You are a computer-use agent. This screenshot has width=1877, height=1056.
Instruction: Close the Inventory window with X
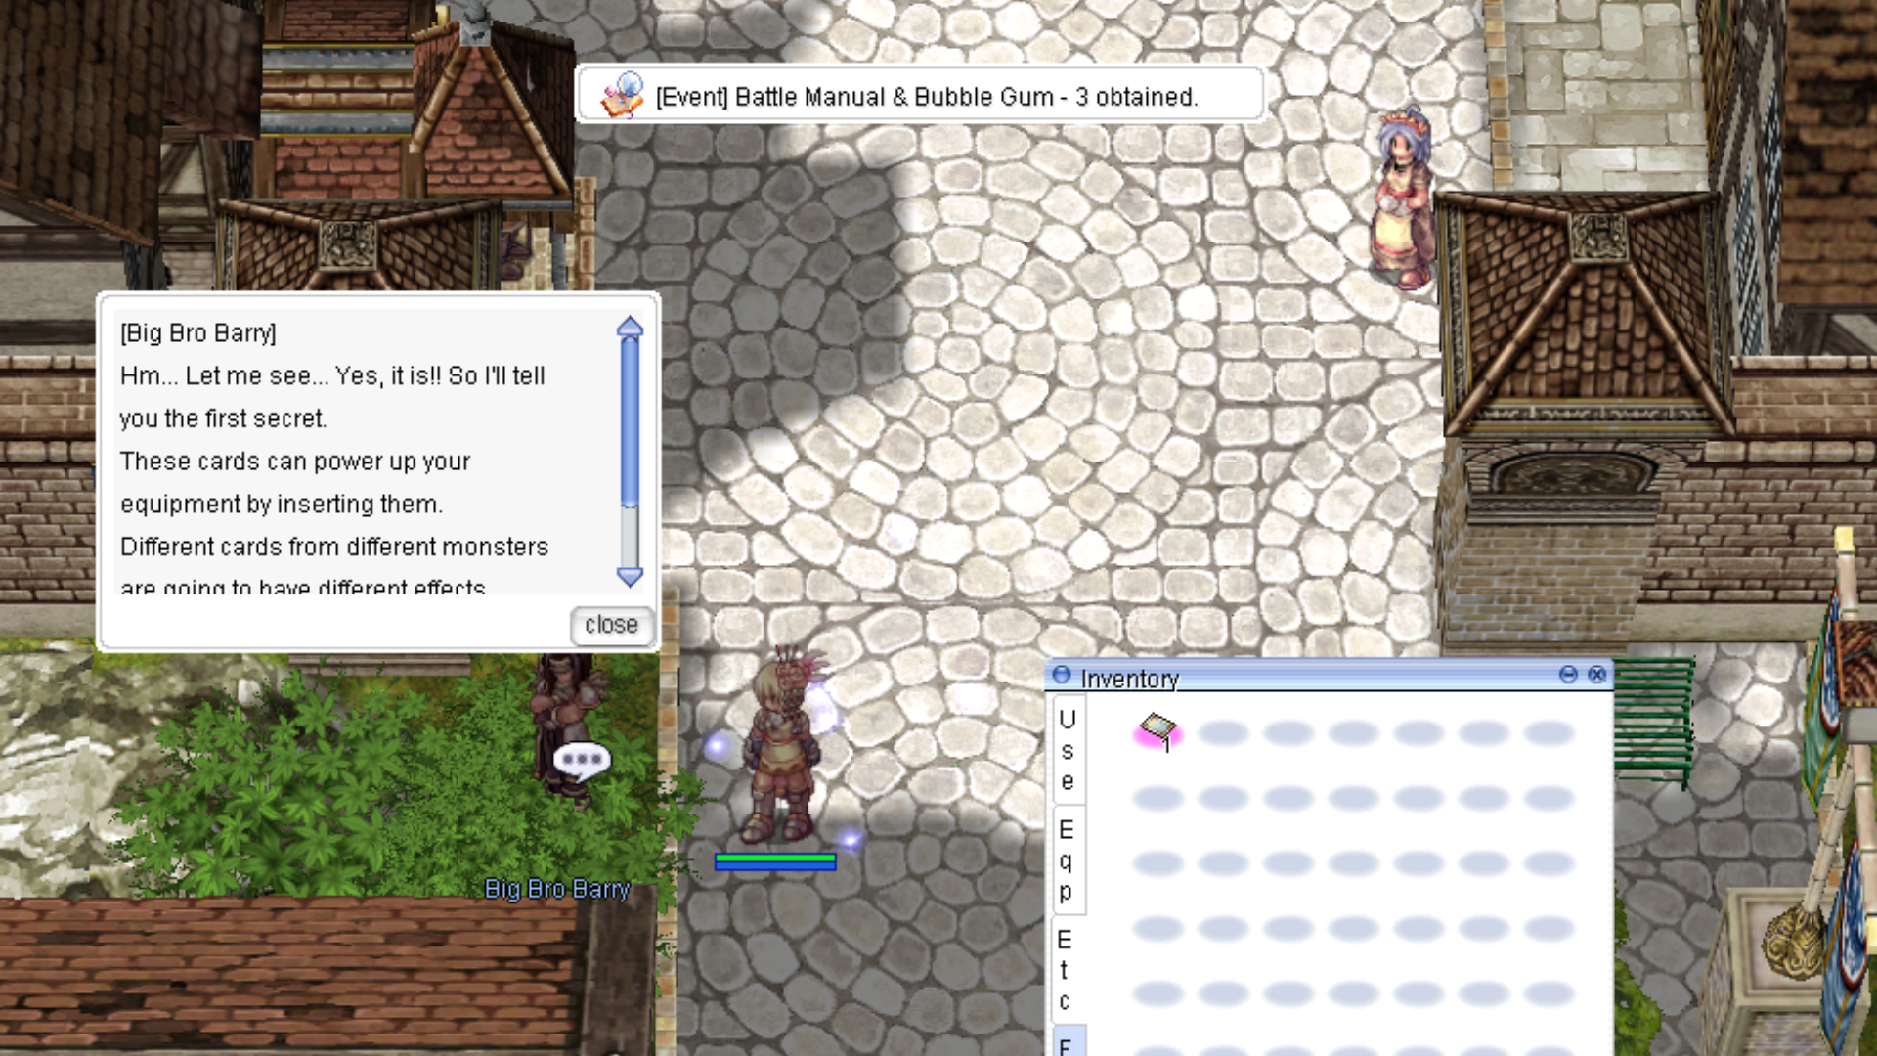coord(1597,675)
